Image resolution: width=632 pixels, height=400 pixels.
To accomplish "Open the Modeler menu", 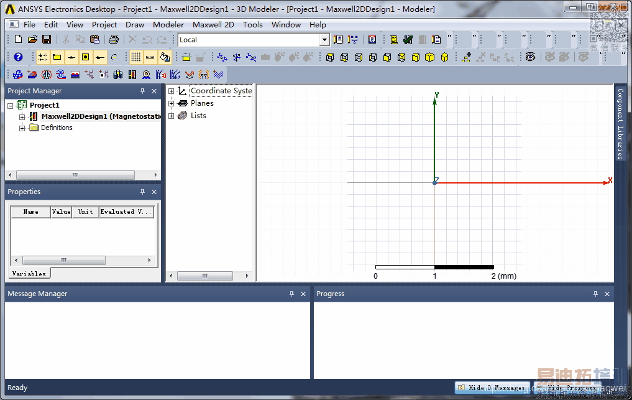I will 168,25.
